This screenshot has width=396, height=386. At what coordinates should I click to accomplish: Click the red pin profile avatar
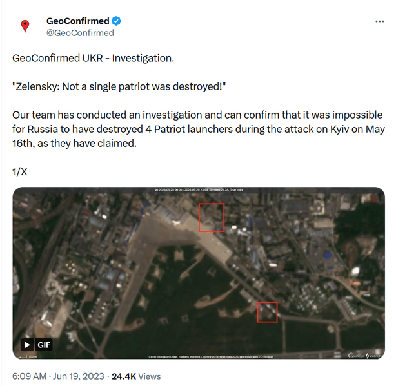(25, 26)
